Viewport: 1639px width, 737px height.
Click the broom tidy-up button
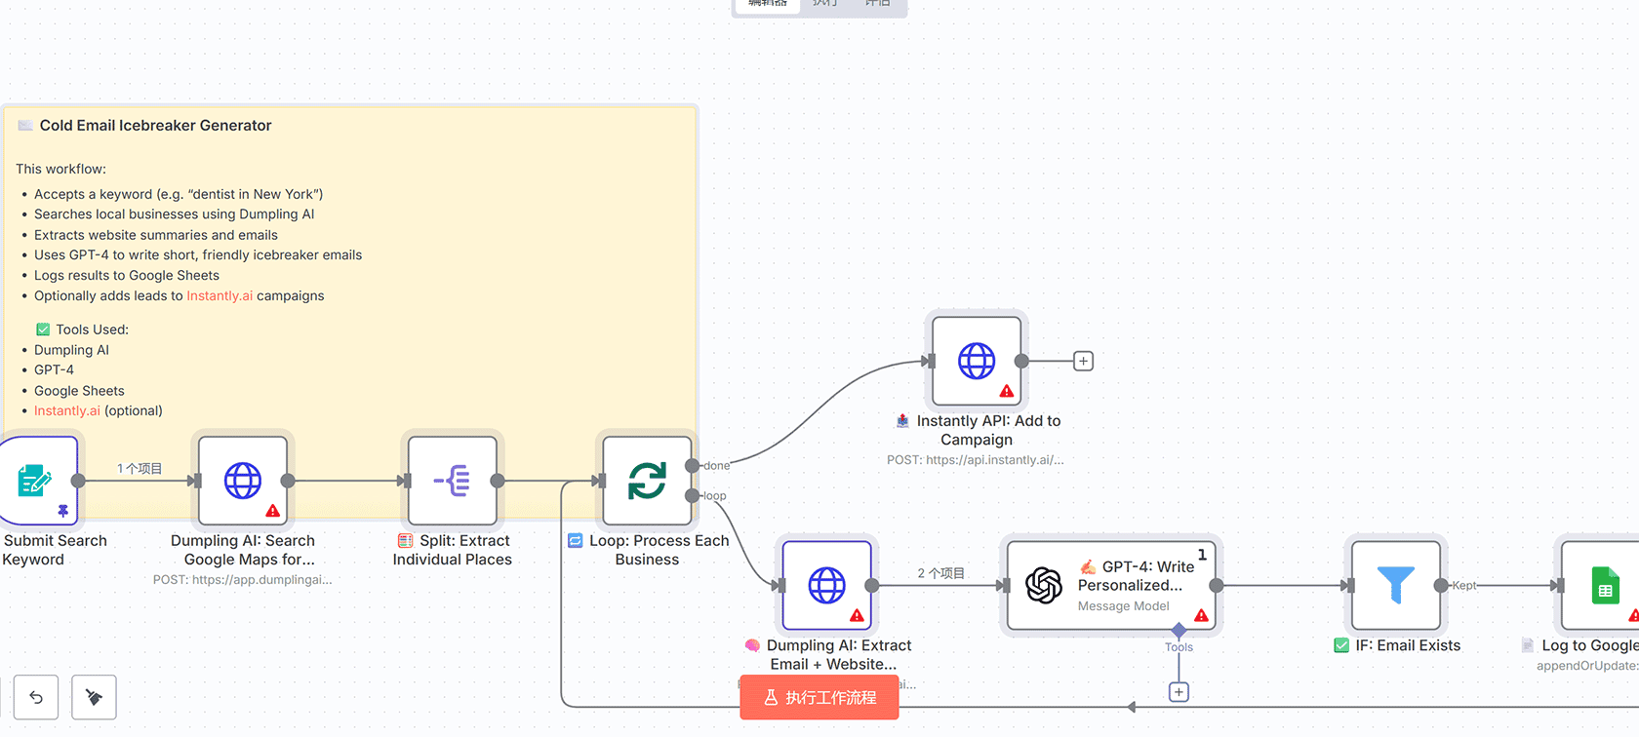[x=94, y=697]
